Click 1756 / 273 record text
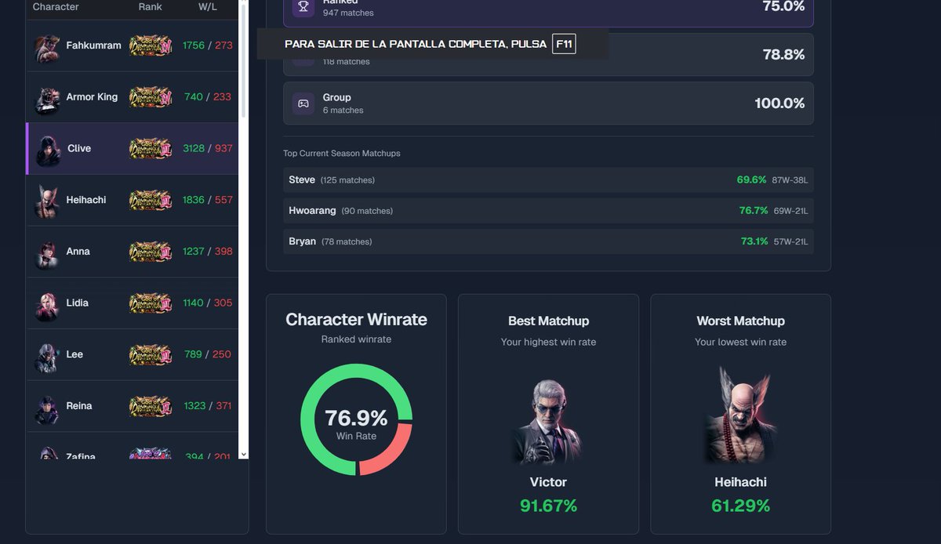This screenshot has height=544, width=941. coord(208,45)
